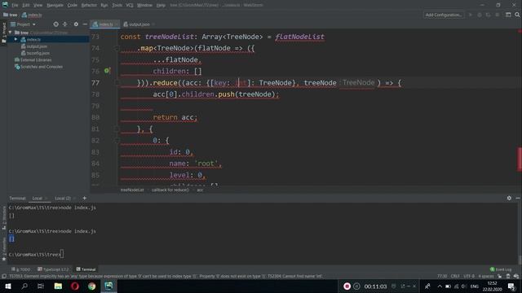Open the Favorites side tab
Screen dimensions: 522x293
pos(3,249)
